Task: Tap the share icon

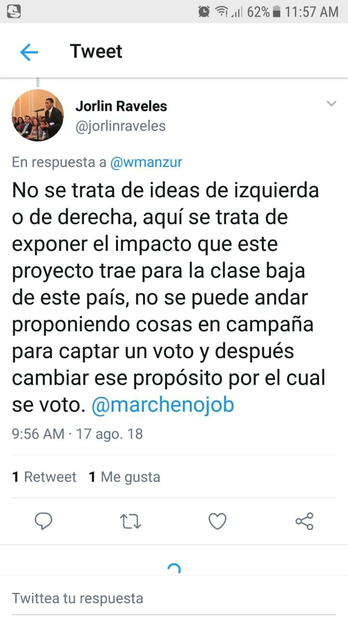Action: pyautogui.click(x=304, y=521)
